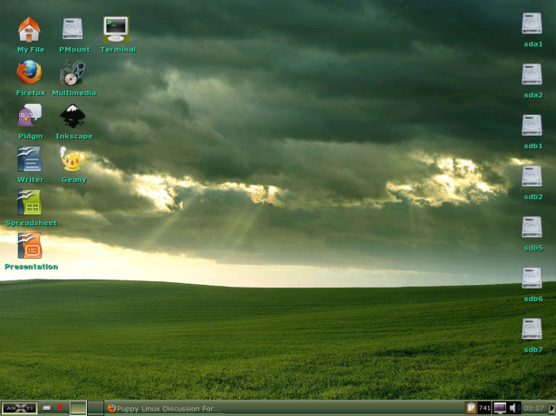Select the sdb1 drive icon
The height and width of the screenshot is (416, 556).
click(x=532, y=127)
